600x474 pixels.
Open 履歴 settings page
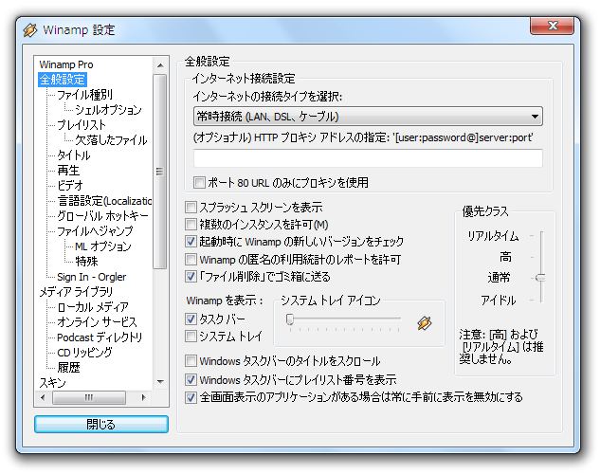point(68,368)
